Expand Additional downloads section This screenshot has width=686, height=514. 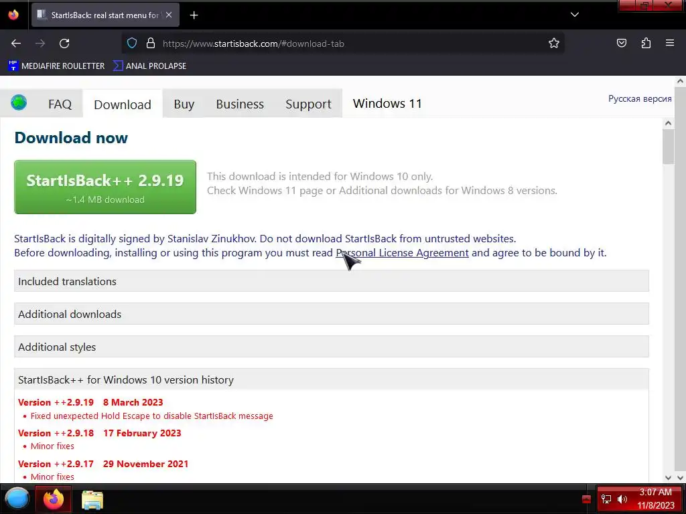point(331,314)
